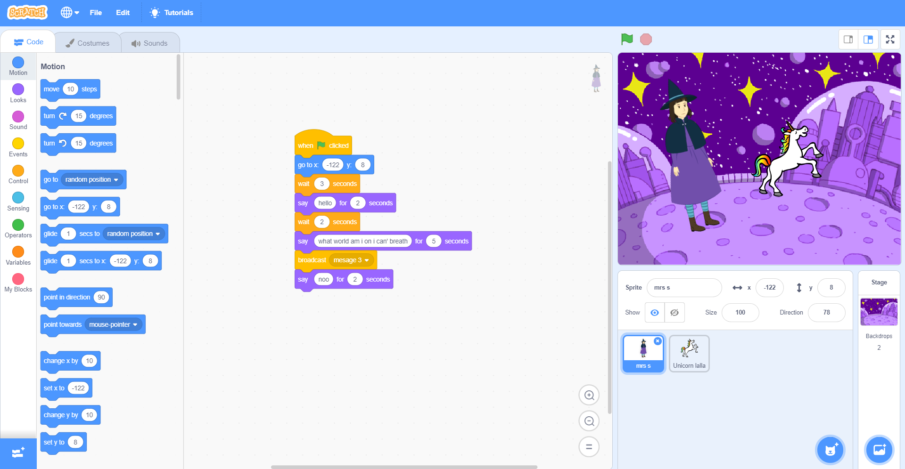Click the sprite y position field
Image resolution: width=905 pixels, height=469 pixels.
(x=831, y=288)
